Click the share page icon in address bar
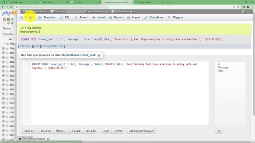Viewport: 255px width, 143px height. pyautogui.click(x=234, y=7)
